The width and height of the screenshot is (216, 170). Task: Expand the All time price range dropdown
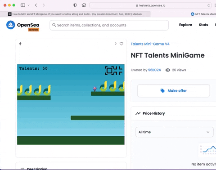(175, 132)
